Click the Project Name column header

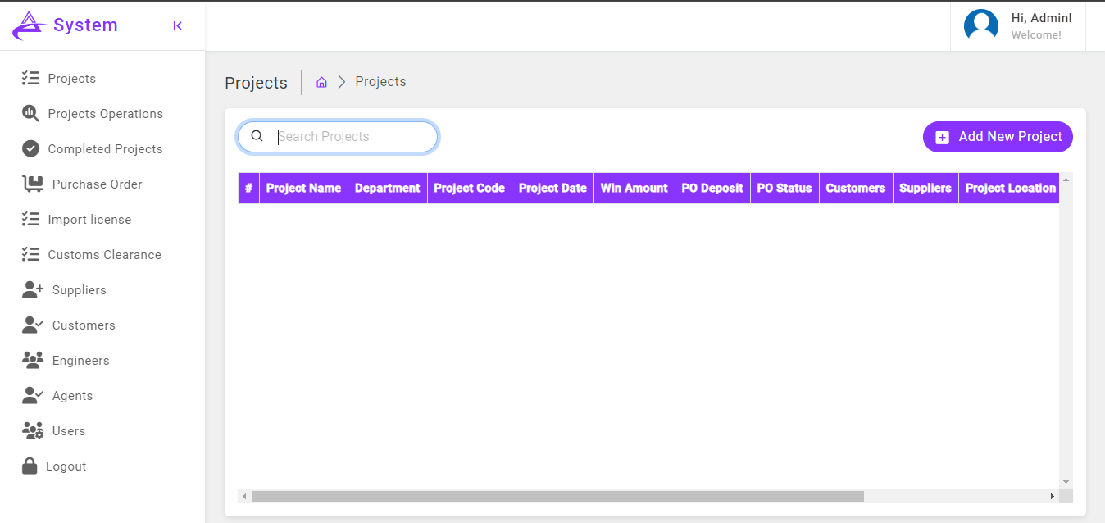coord(303,189)
